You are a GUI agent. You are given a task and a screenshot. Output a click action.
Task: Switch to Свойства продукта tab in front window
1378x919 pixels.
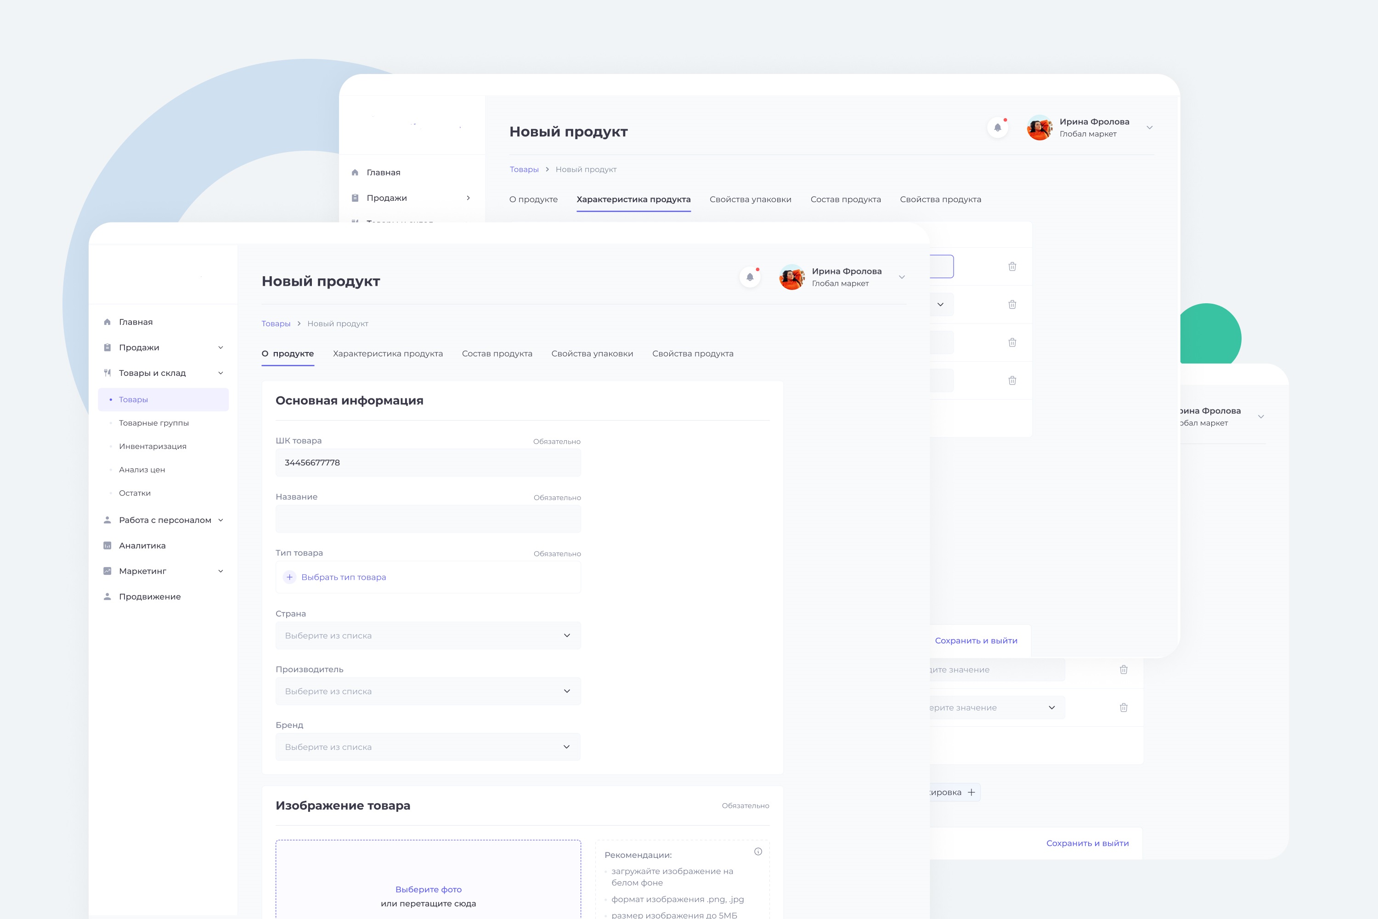(x=693, y=353)
